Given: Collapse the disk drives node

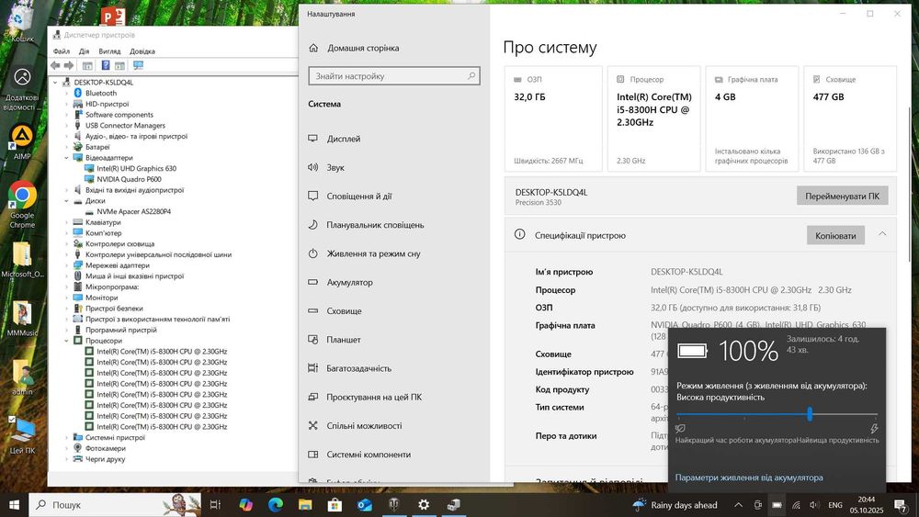Looking at the screenshot, I should (x=67, y=201).
